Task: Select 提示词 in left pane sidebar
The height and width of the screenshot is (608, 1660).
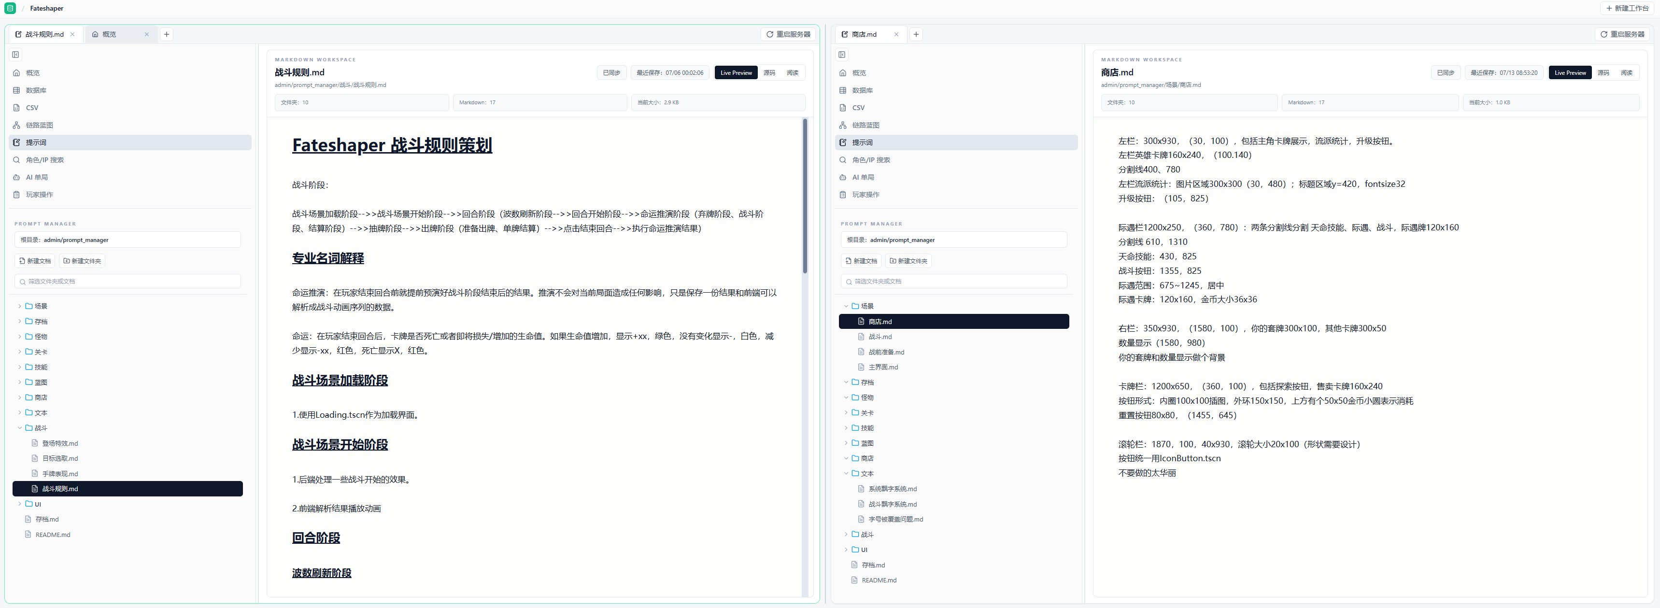Action: point(130,142)
